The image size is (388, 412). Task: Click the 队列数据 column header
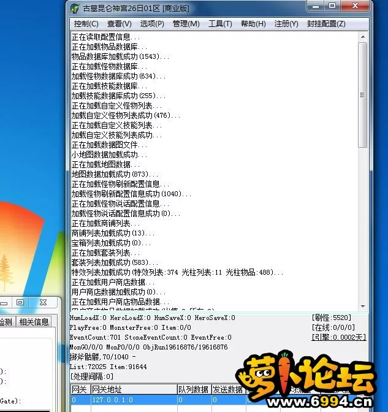[x=194, y=389]
